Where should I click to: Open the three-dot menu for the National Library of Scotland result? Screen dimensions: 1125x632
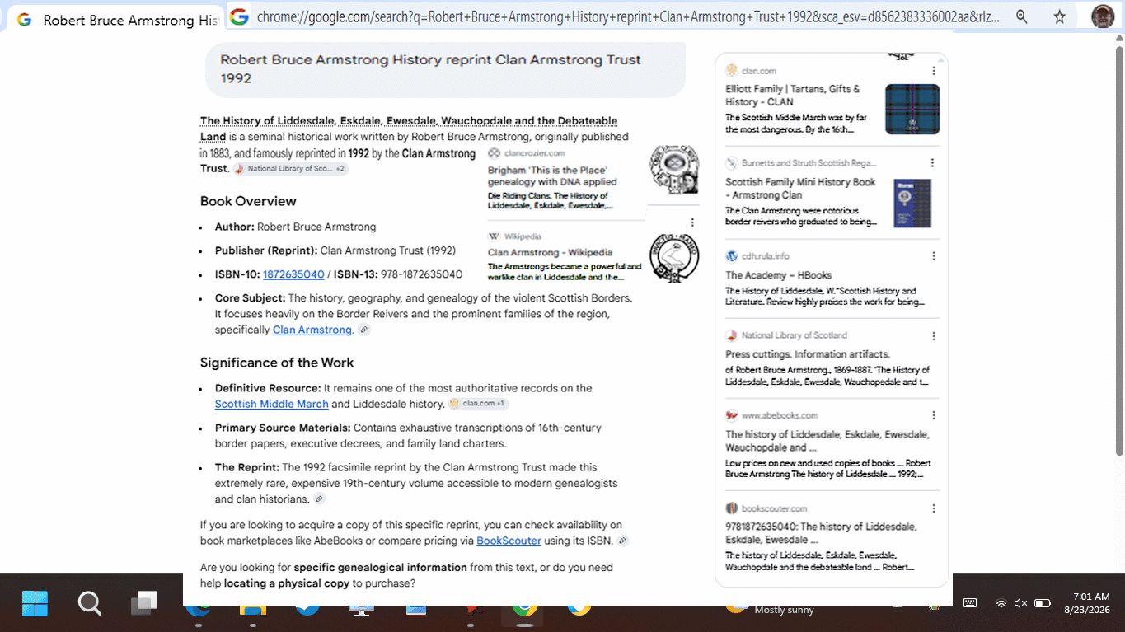click(933, 336)
